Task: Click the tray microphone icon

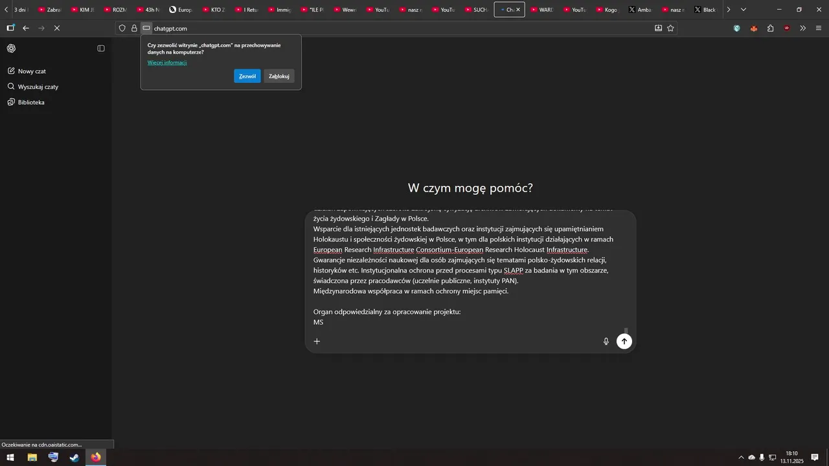Action: 762,458
